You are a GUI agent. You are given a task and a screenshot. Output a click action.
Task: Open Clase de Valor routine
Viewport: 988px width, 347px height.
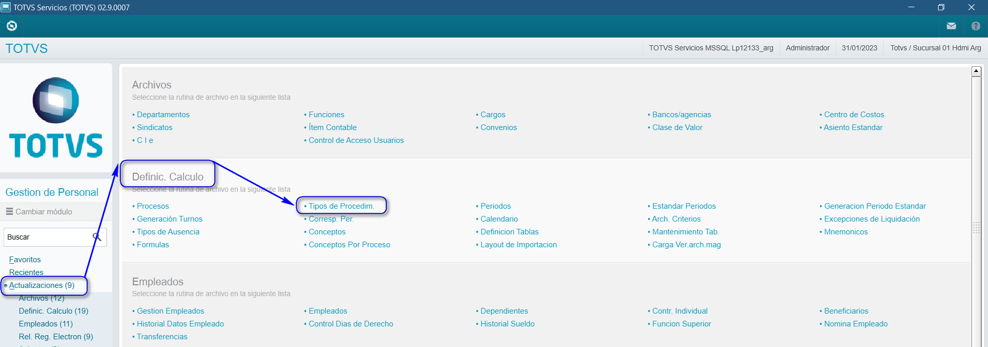tap(677, 127)
